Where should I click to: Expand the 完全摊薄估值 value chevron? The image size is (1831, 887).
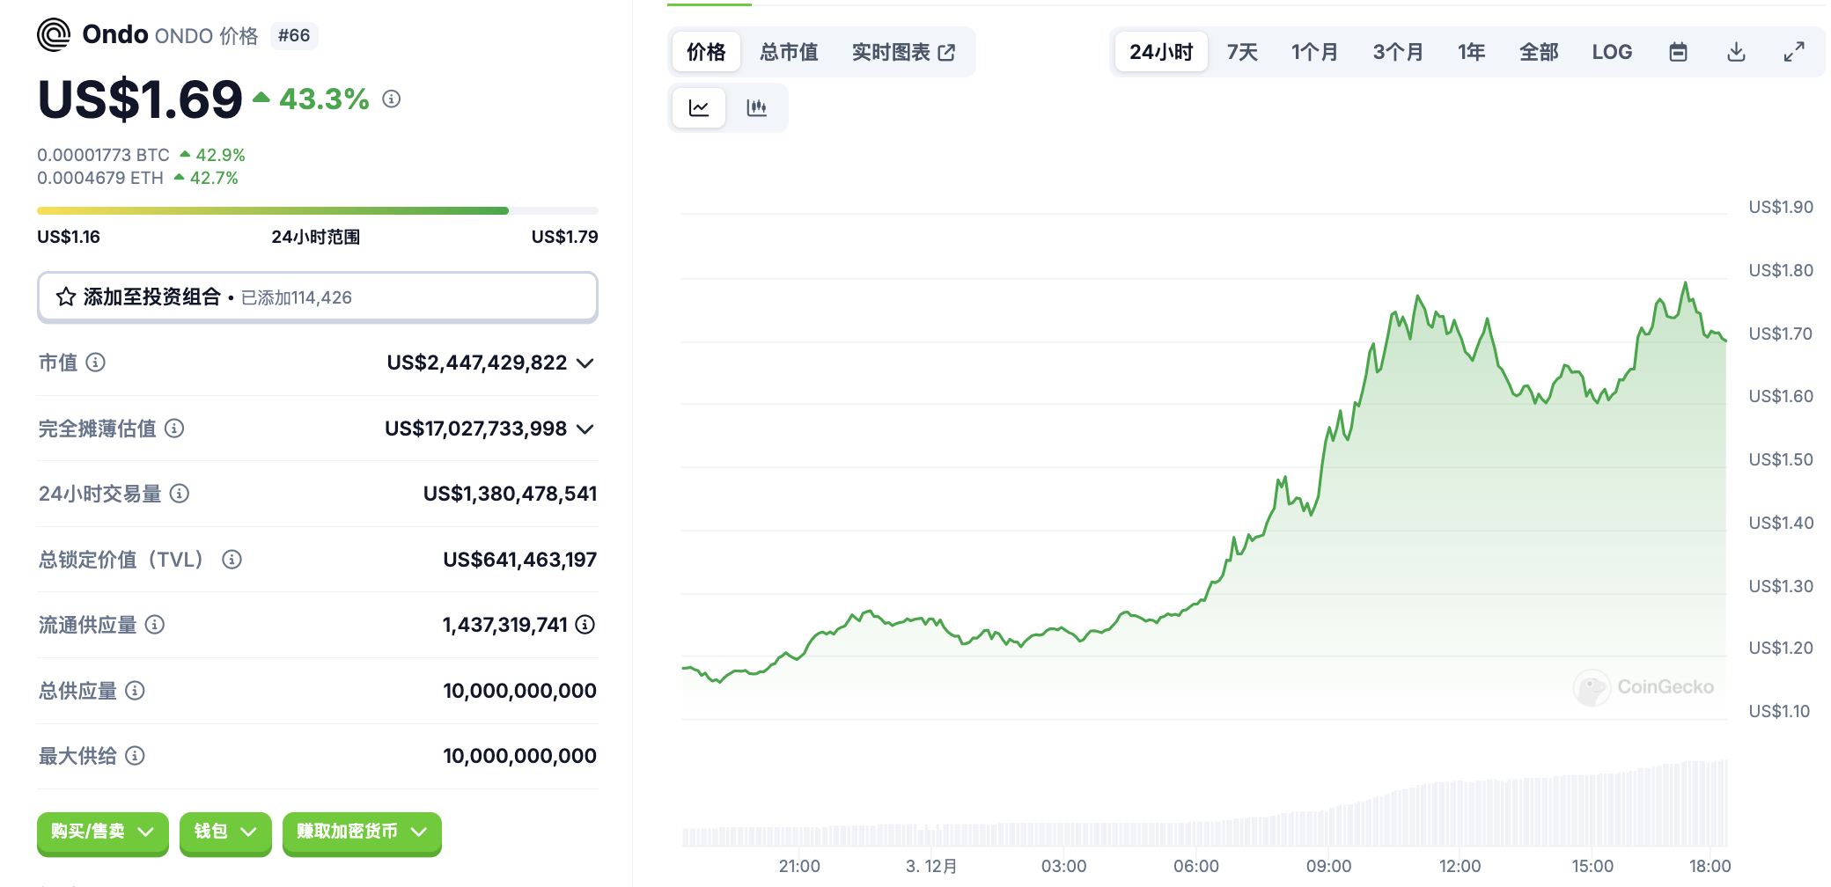coord(585,429)
